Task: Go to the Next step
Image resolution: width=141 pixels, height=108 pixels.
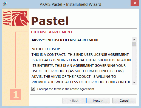Action: tap(98, 101)
